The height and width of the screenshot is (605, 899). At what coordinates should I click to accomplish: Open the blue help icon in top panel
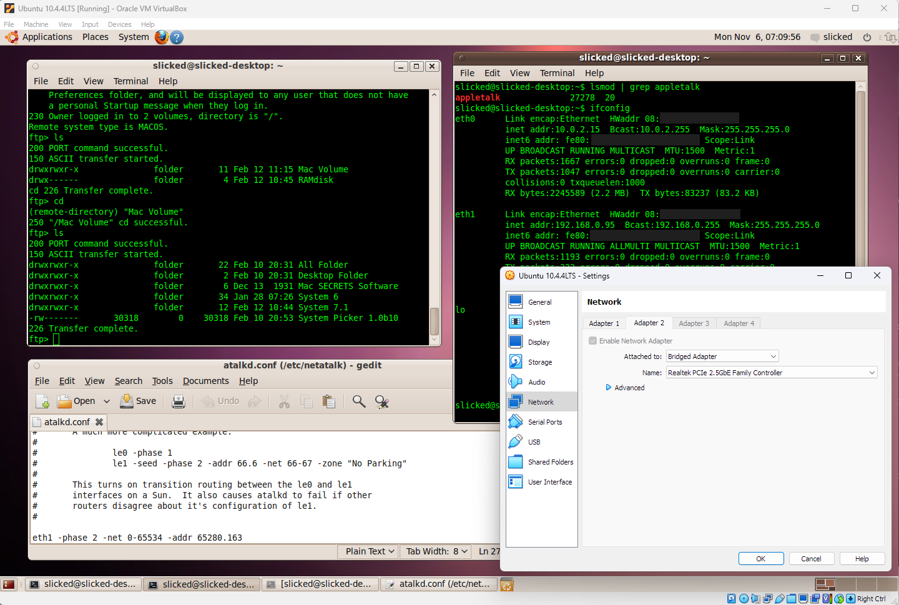pos(177,37)
